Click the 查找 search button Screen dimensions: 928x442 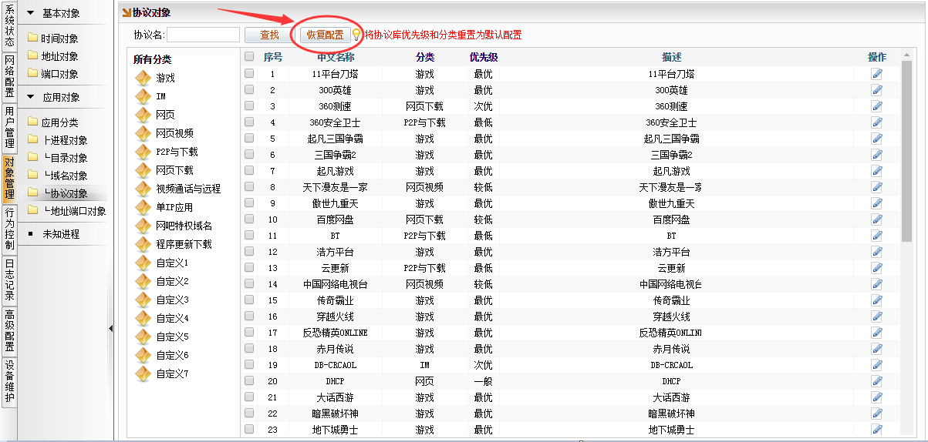269,35
